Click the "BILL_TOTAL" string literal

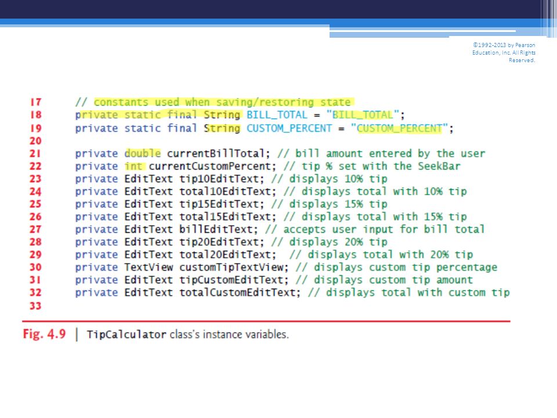(x=363, y=115)
